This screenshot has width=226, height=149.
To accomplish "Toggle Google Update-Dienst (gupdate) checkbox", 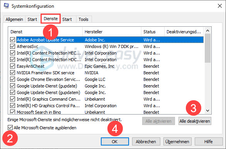I will 12,86.
